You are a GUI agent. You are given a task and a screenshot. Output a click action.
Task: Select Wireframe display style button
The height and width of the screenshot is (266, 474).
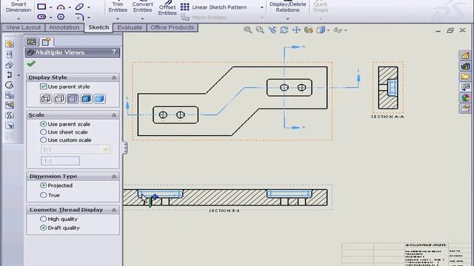(46, 98)
